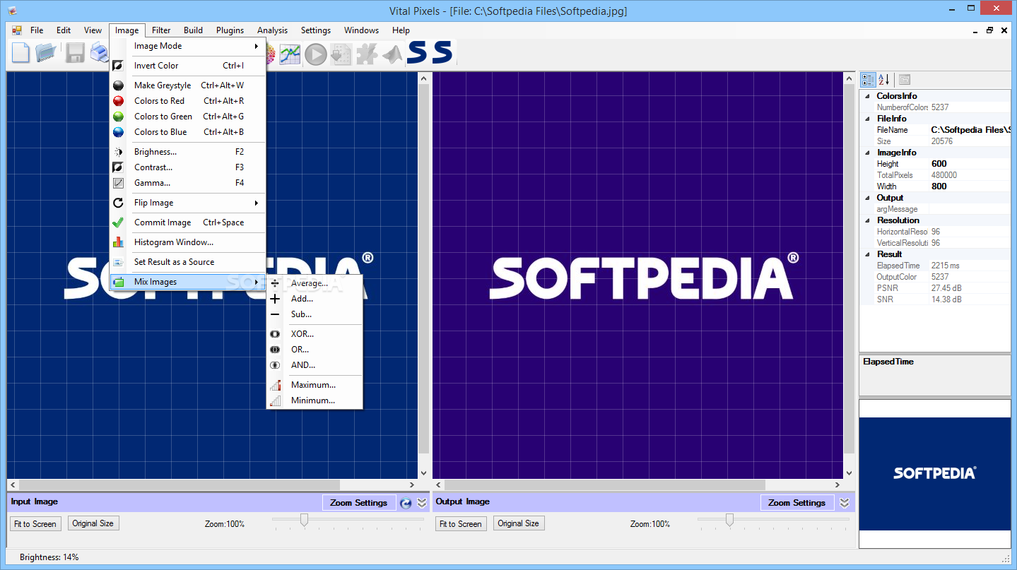Screen dimensions: 1017x570
Task: Collapse the FileInfo category
Action: click(x=868, y=119)
